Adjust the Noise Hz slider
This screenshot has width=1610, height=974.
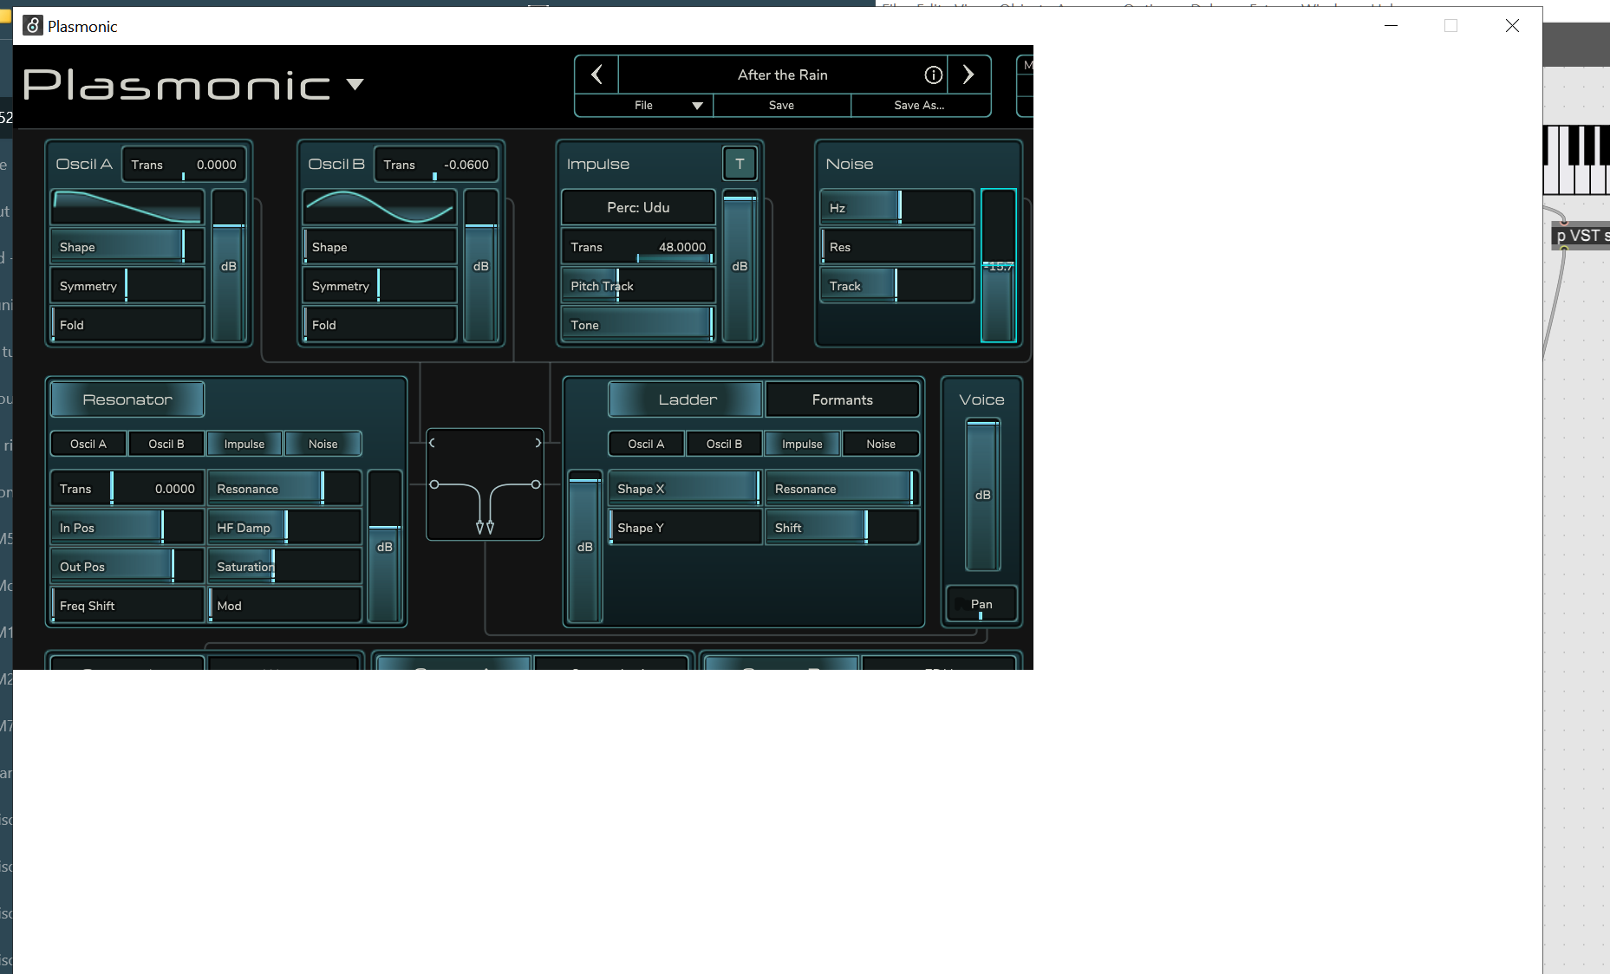coord(897,208)
